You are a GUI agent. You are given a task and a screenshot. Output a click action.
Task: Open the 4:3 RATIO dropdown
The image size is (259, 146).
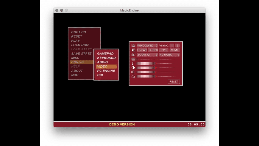(169, 55)
